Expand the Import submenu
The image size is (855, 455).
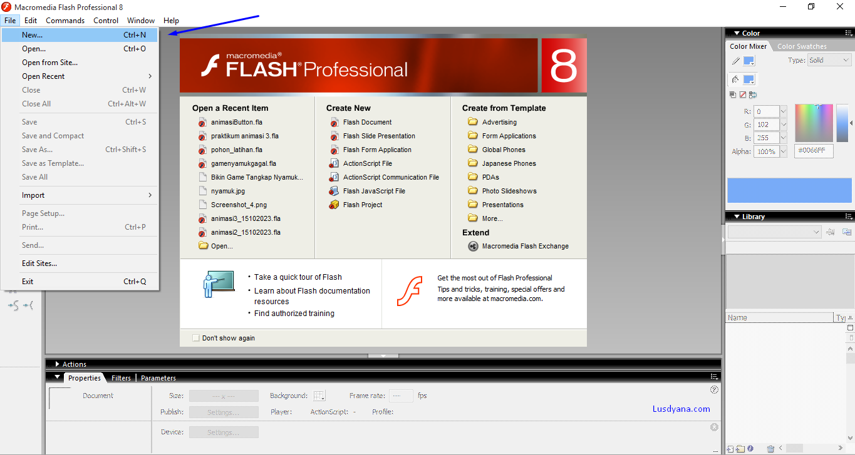[x=80, y=195]
